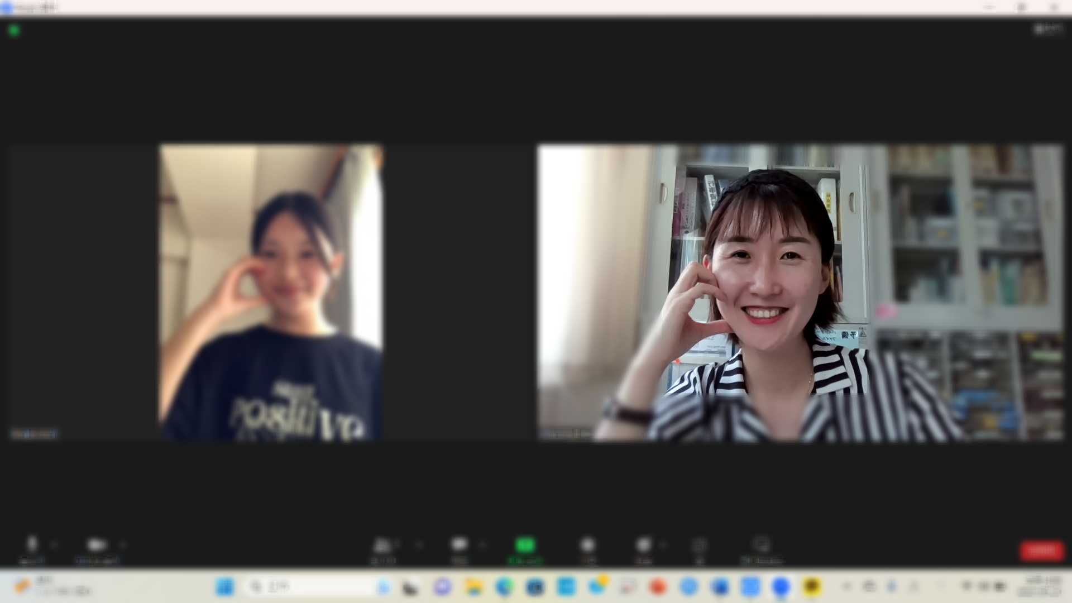This screenshot has width=1072, height=603.
Task: Open the video options arrow beside the camera
Action: point(123,544)
